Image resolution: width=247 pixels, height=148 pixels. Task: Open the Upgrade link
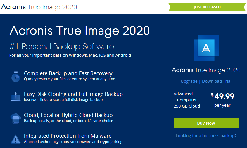(x=189, y=81)
